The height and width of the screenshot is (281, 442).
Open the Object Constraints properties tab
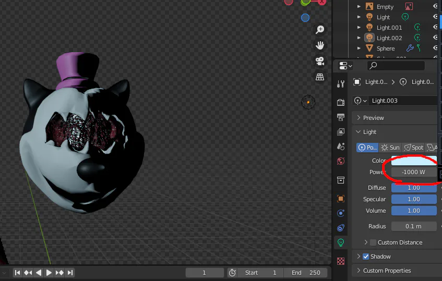click(x=341, y=228)
